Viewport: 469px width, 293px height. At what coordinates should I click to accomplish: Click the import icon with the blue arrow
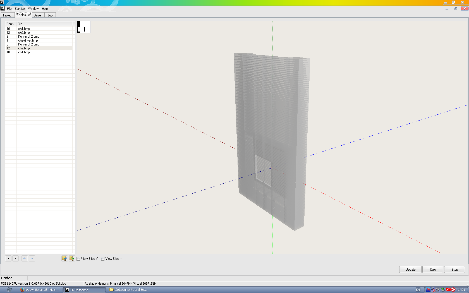point(64,258)
